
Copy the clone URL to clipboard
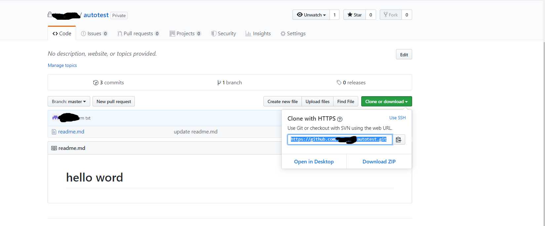point(399,140)
